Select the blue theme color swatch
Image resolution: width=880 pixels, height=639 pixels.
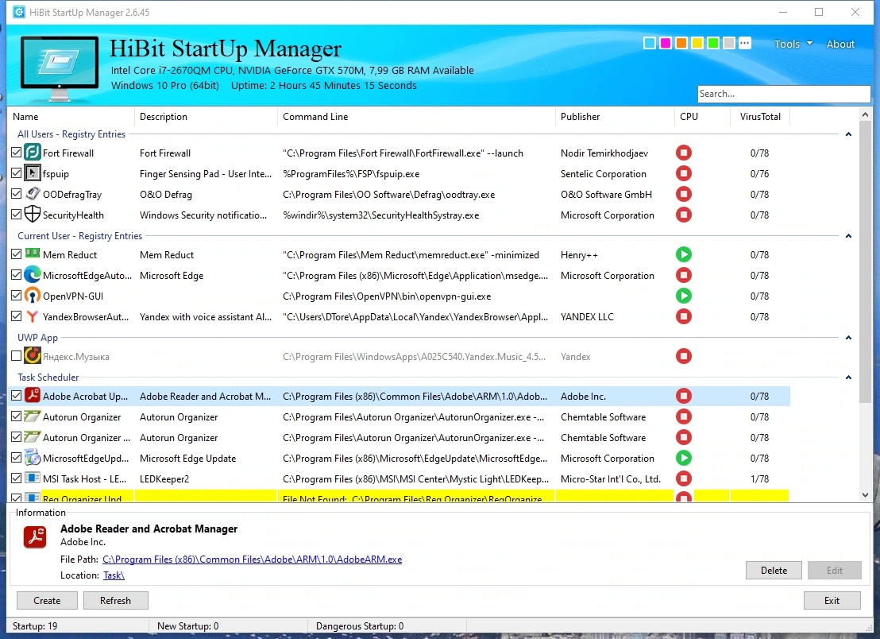click(x=650, y=43)
